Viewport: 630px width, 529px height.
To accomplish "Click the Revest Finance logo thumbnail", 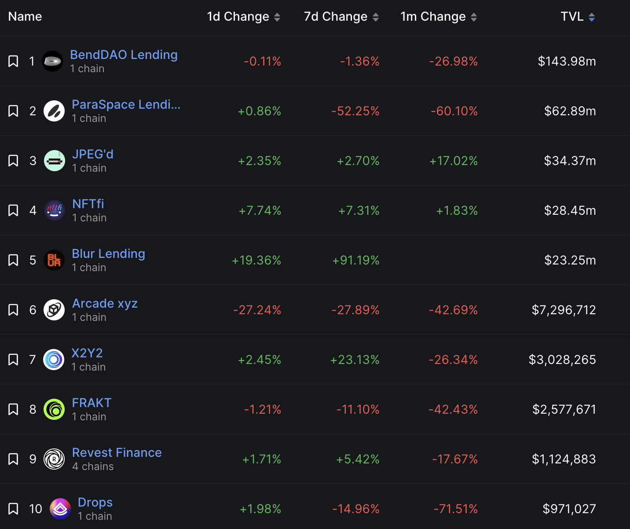I will click(54, 459).
